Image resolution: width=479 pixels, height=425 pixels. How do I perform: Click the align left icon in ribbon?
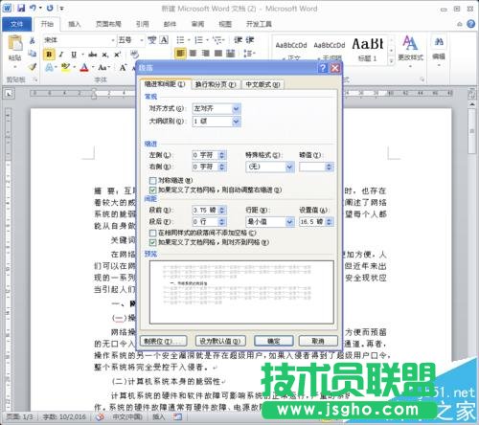180,53
